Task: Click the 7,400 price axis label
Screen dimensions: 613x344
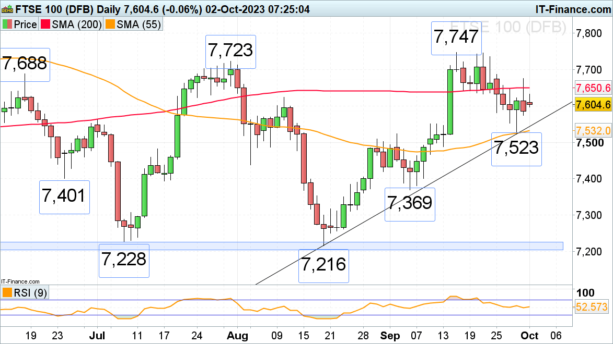Action: point(589,179)
